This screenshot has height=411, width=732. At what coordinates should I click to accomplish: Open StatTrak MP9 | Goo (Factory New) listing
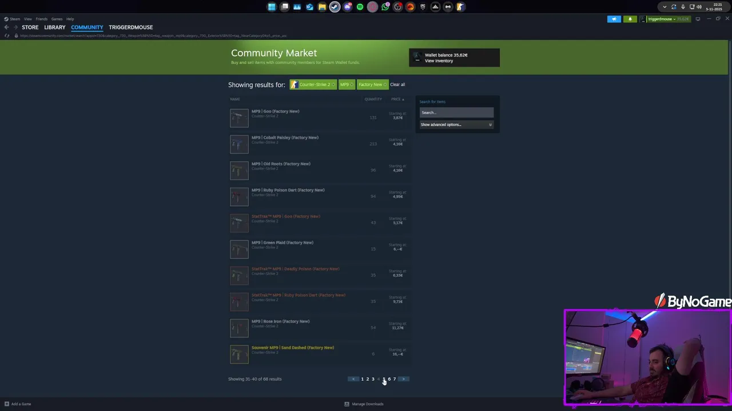click(319, 223)
